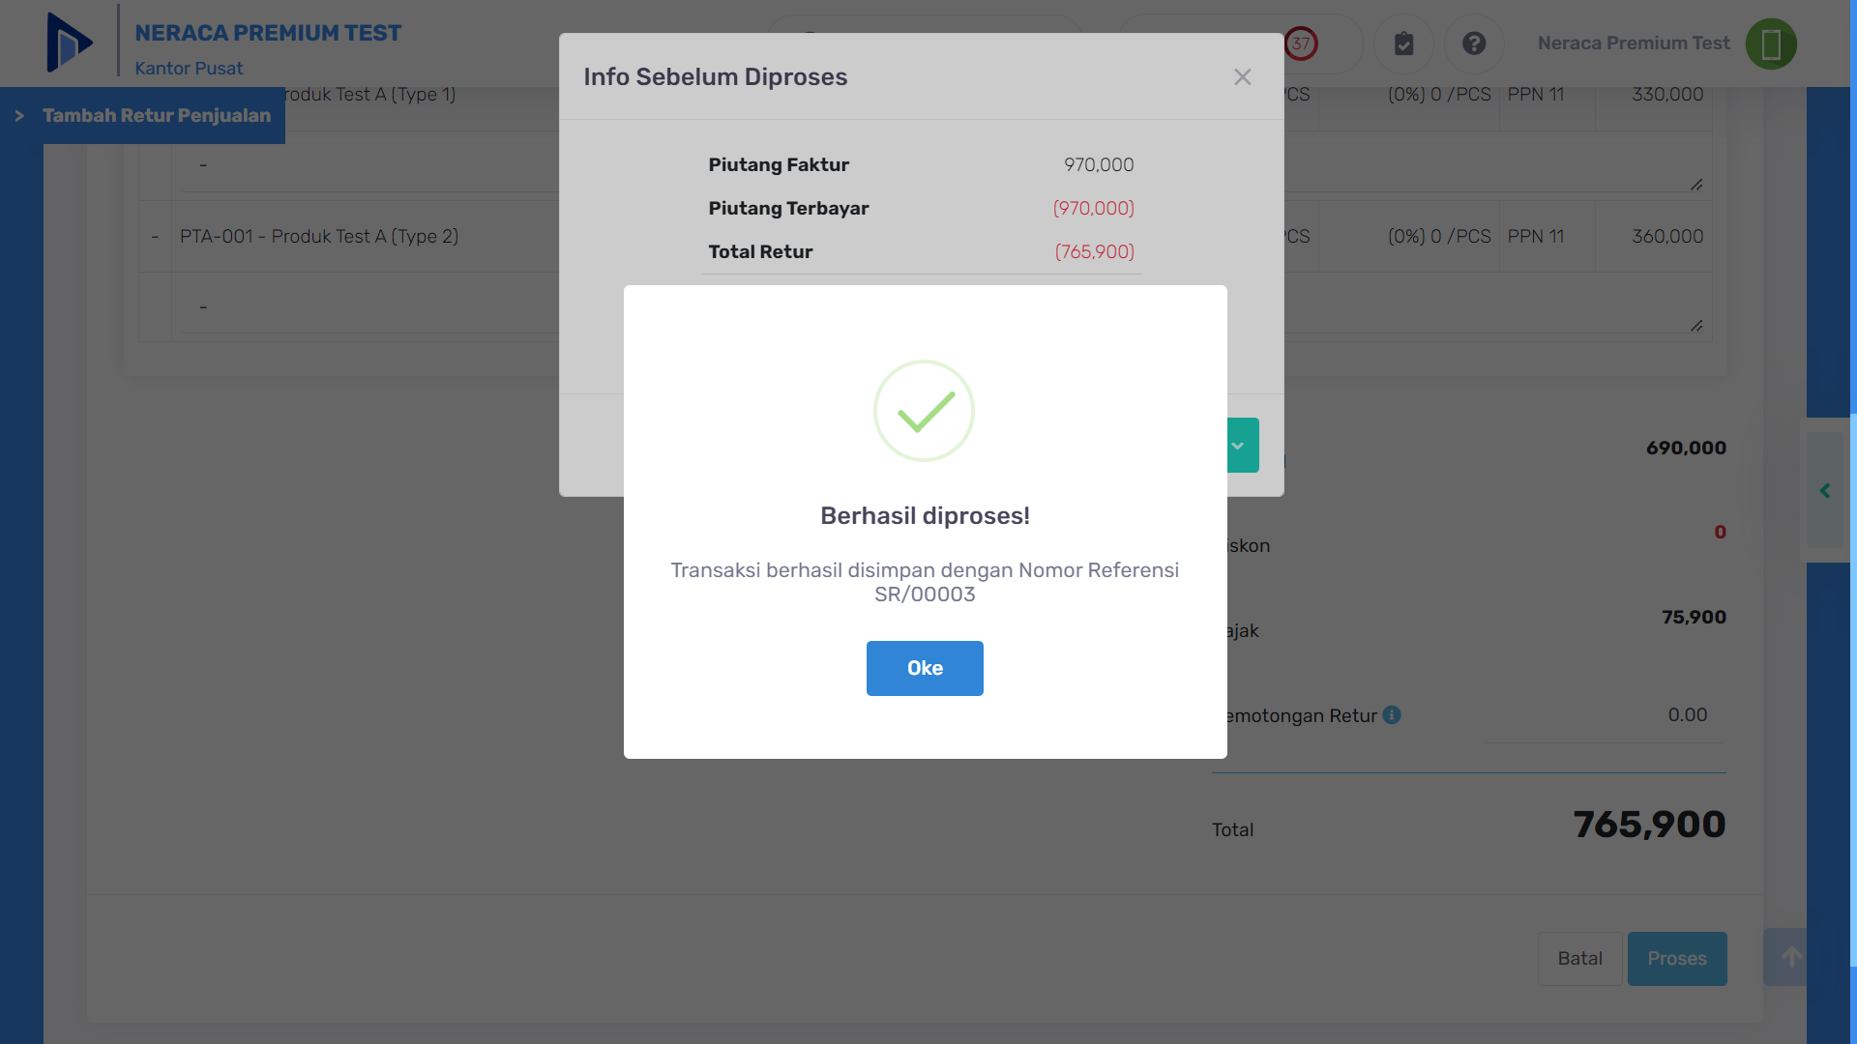1857x1044 pixels.
Task: Click the Proses button
Action: tap(1677, 958)
